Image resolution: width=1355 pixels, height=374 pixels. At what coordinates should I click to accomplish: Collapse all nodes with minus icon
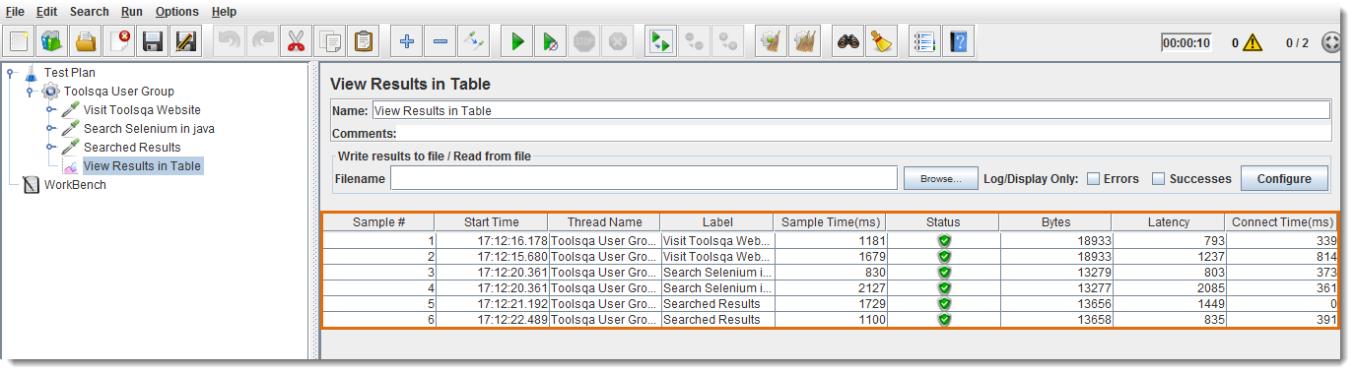pos(440,42)
